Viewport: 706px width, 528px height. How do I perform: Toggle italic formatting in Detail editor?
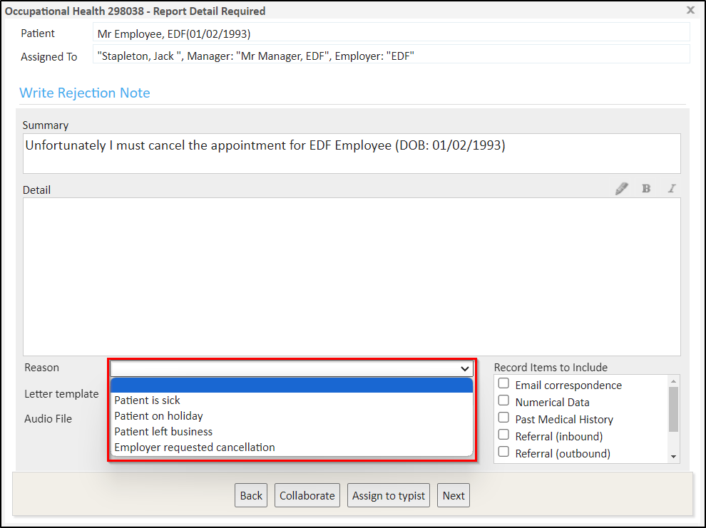(671, 189)
